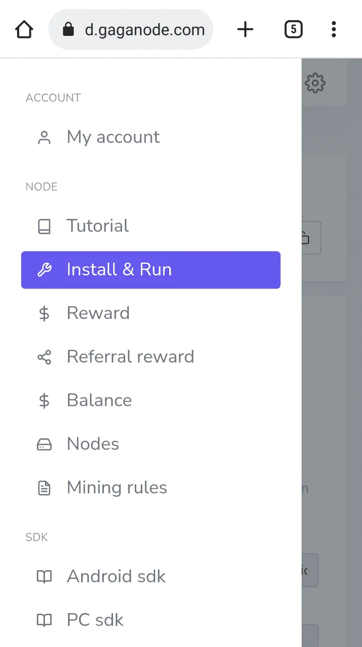
Task: Click the settings gear icon
Action: 316,83
